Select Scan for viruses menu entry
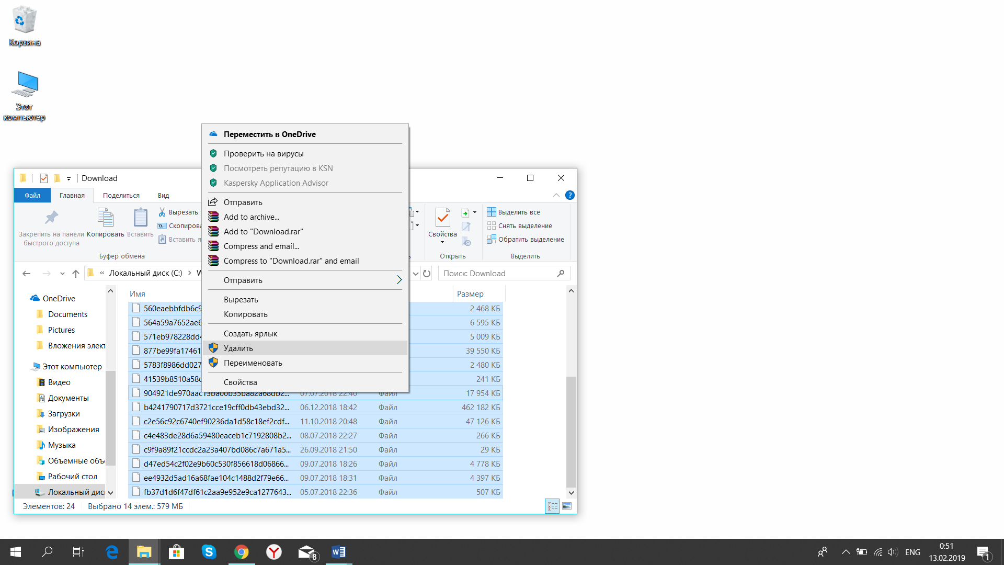Viewport: 1004px width, 565px height. (305, 153)
